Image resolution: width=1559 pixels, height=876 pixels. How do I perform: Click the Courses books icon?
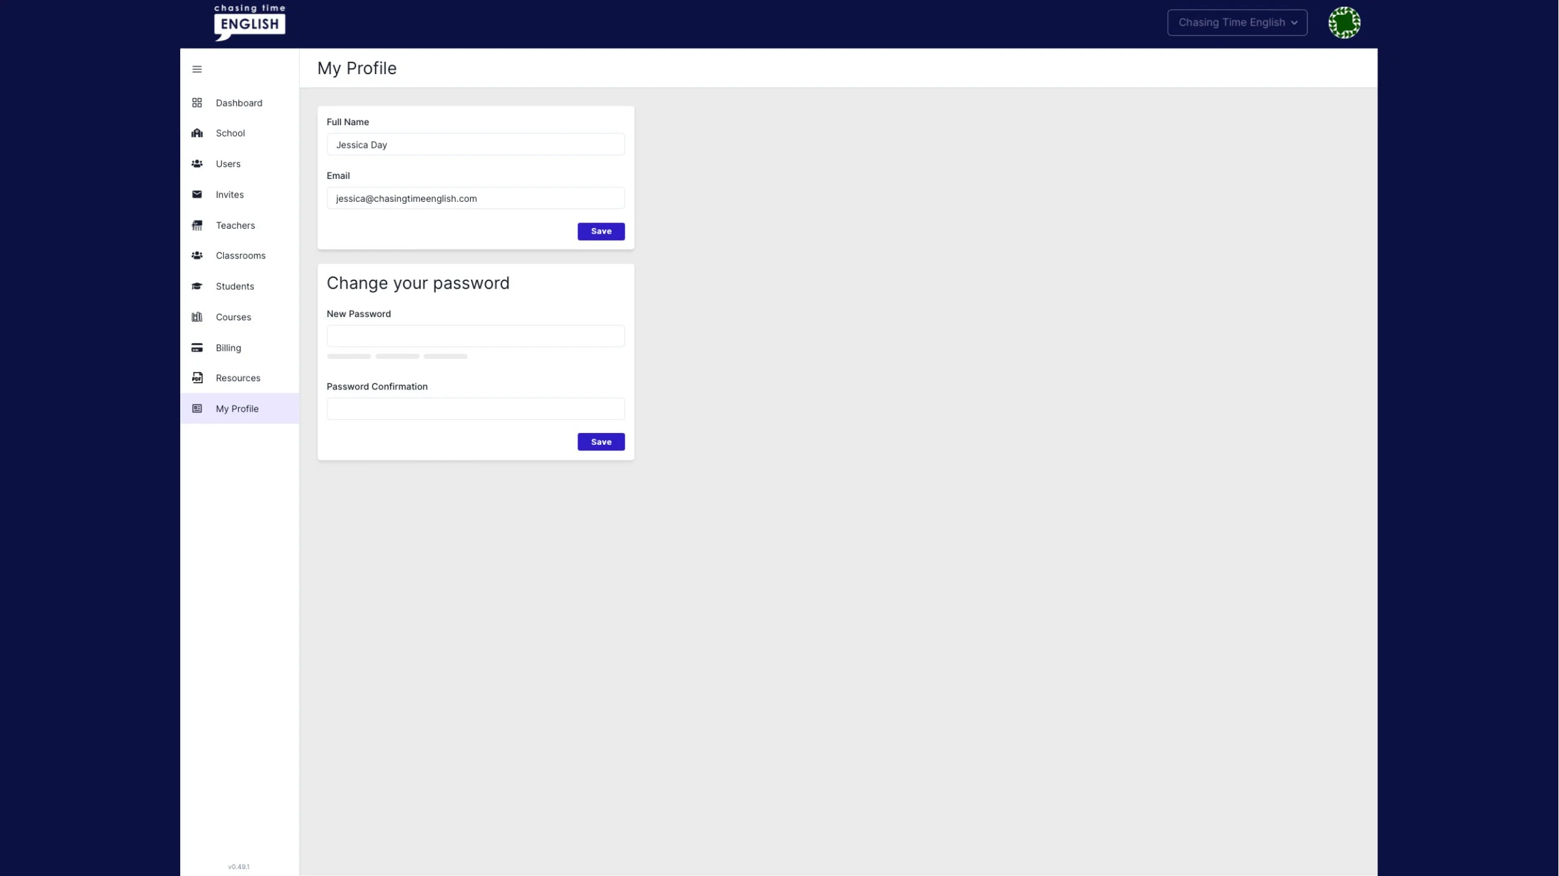197,317
